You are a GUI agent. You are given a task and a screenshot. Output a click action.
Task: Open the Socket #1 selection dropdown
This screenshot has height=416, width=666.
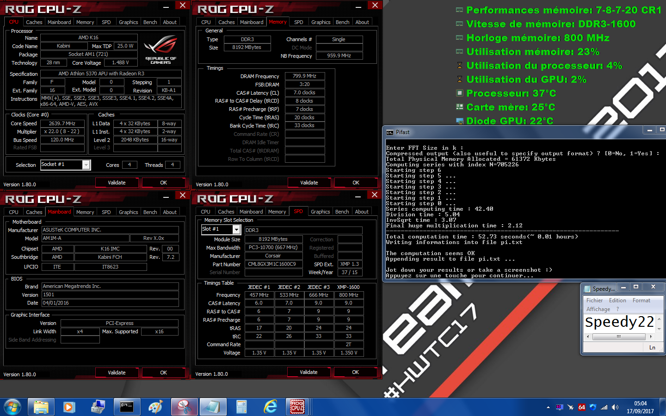(86, 165)
